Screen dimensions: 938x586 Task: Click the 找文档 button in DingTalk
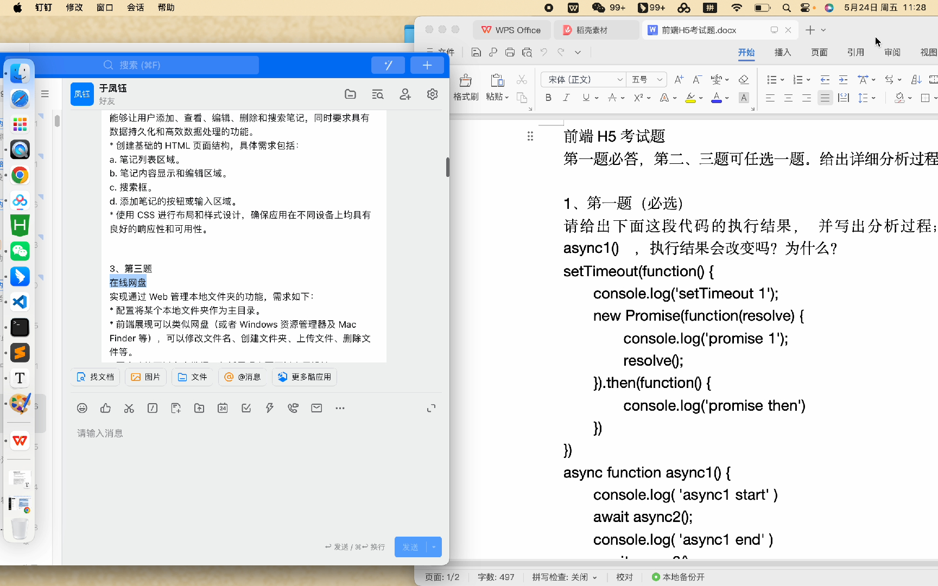(95, 377)
